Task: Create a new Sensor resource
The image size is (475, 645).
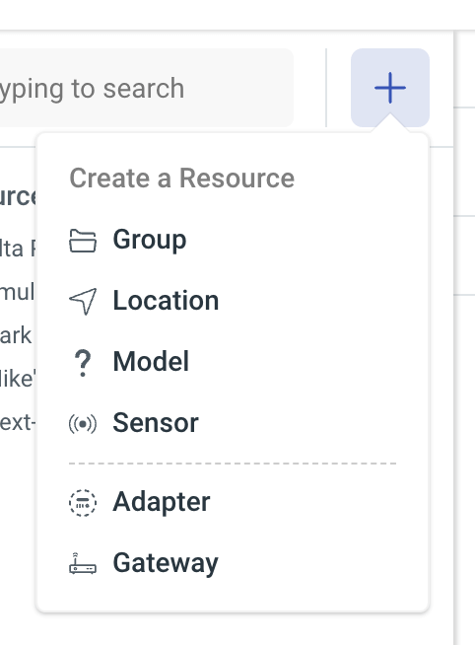Action: 233,423
